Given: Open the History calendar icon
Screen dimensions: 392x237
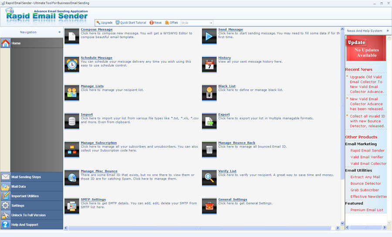Looking at the screenshot, I should click(x=209, y=64).
